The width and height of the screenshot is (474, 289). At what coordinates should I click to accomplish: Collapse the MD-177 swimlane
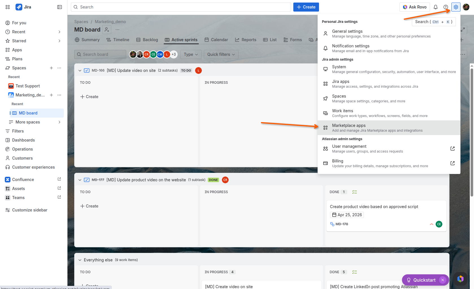pyautogui.click(x=80, y=180)
